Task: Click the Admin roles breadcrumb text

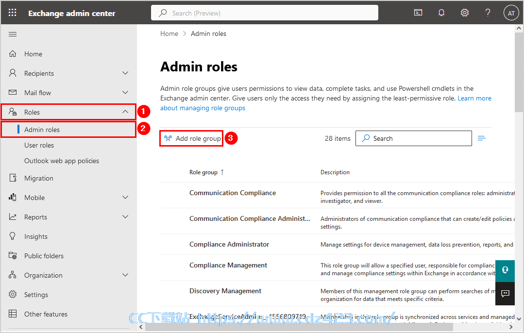Action: [208, 33]
